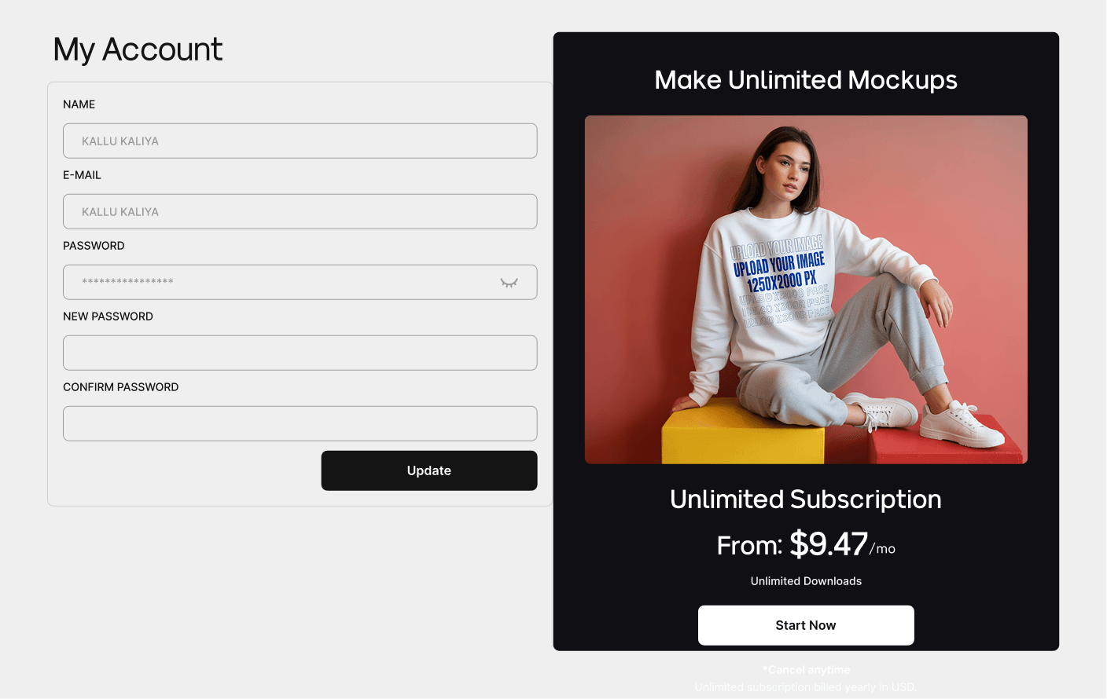Open the sweatshirt mockup preview image
1107x699 pixels.
click(806, 290)
